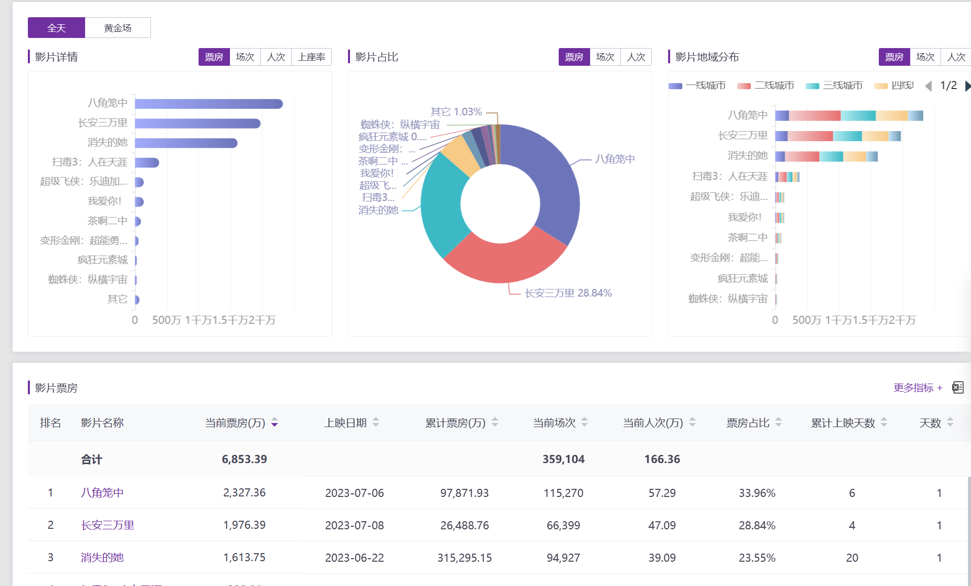This screenshot has height=586, width=971.
Task: Click the Excel export icon
Action: pyautogui.click(x=957, y=388)
